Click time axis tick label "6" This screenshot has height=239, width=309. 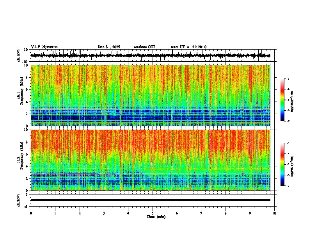177,213
